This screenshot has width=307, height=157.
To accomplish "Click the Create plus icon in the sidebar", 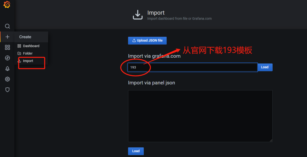I will (7, 37).
